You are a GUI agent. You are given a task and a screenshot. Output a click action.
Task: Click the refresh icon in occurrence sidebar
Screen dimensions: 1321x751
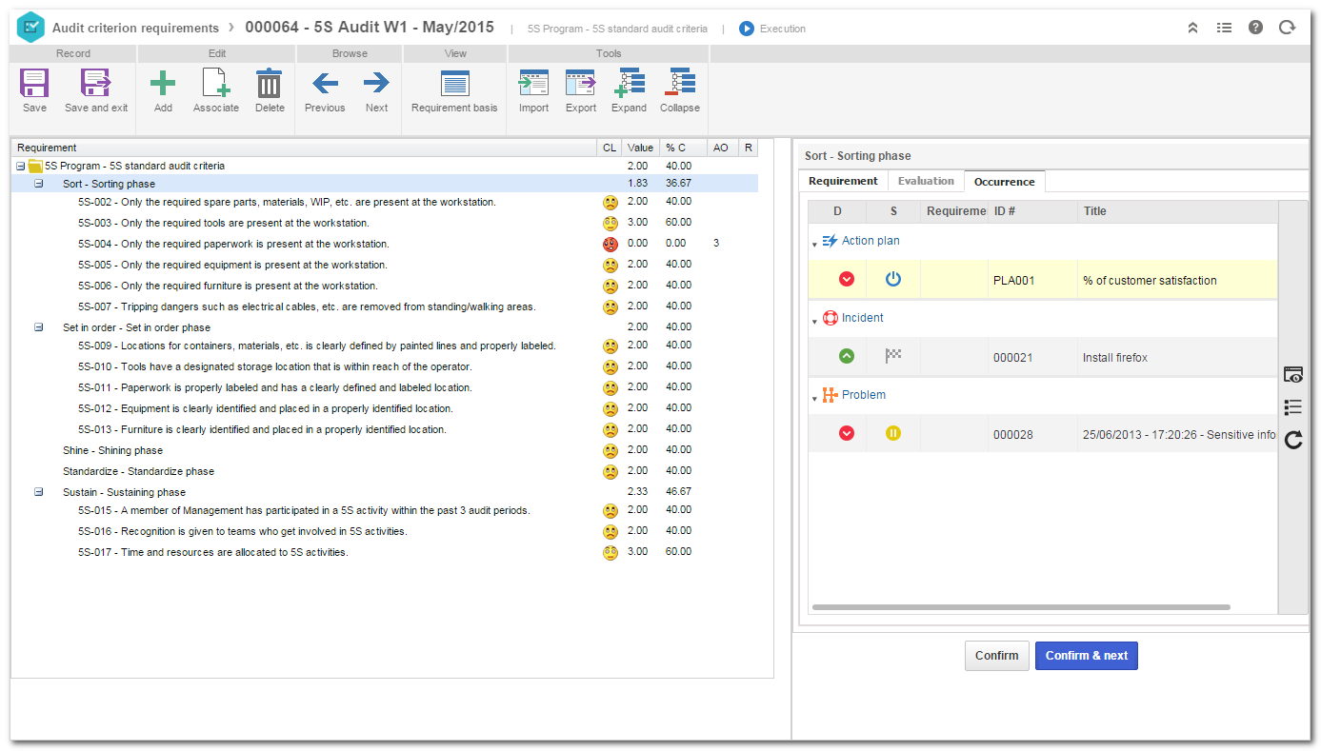[x=1292, y=440]
